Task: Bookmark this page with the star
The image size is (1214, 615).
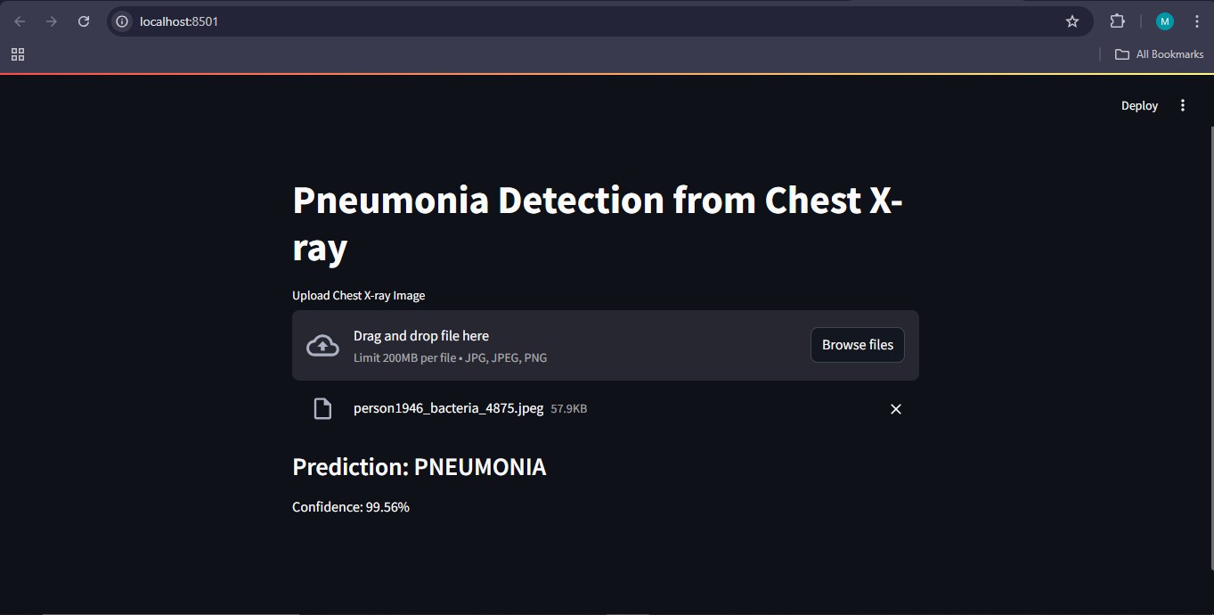Action: point(1072,21)
